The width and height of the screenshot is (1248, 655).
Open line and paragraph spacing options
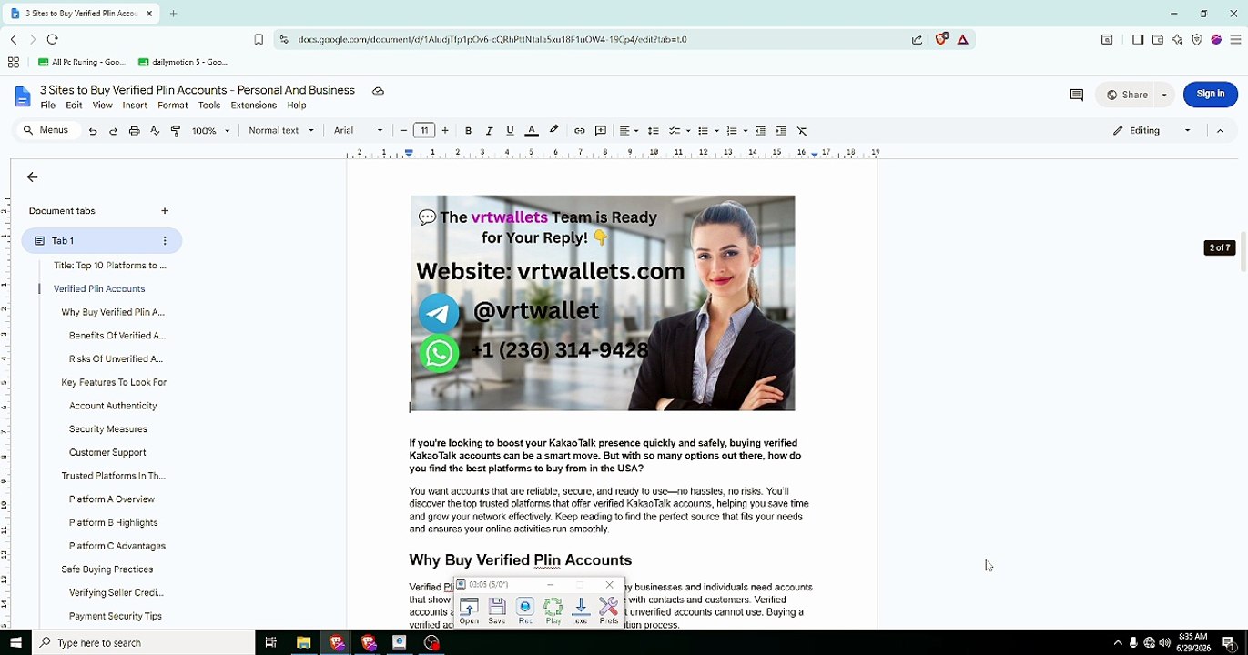653,131
